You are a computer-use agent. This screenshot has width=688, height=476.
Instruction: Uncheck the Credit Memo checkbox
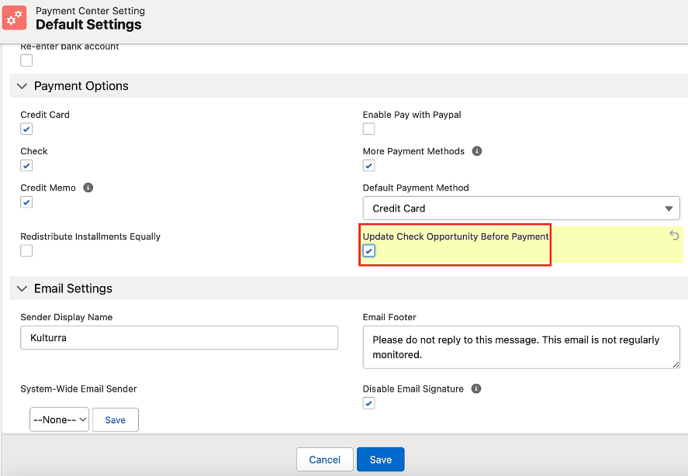tap(26, 202)
